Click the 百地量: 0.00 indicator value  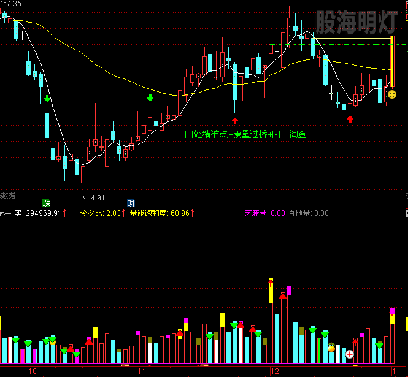309,213
